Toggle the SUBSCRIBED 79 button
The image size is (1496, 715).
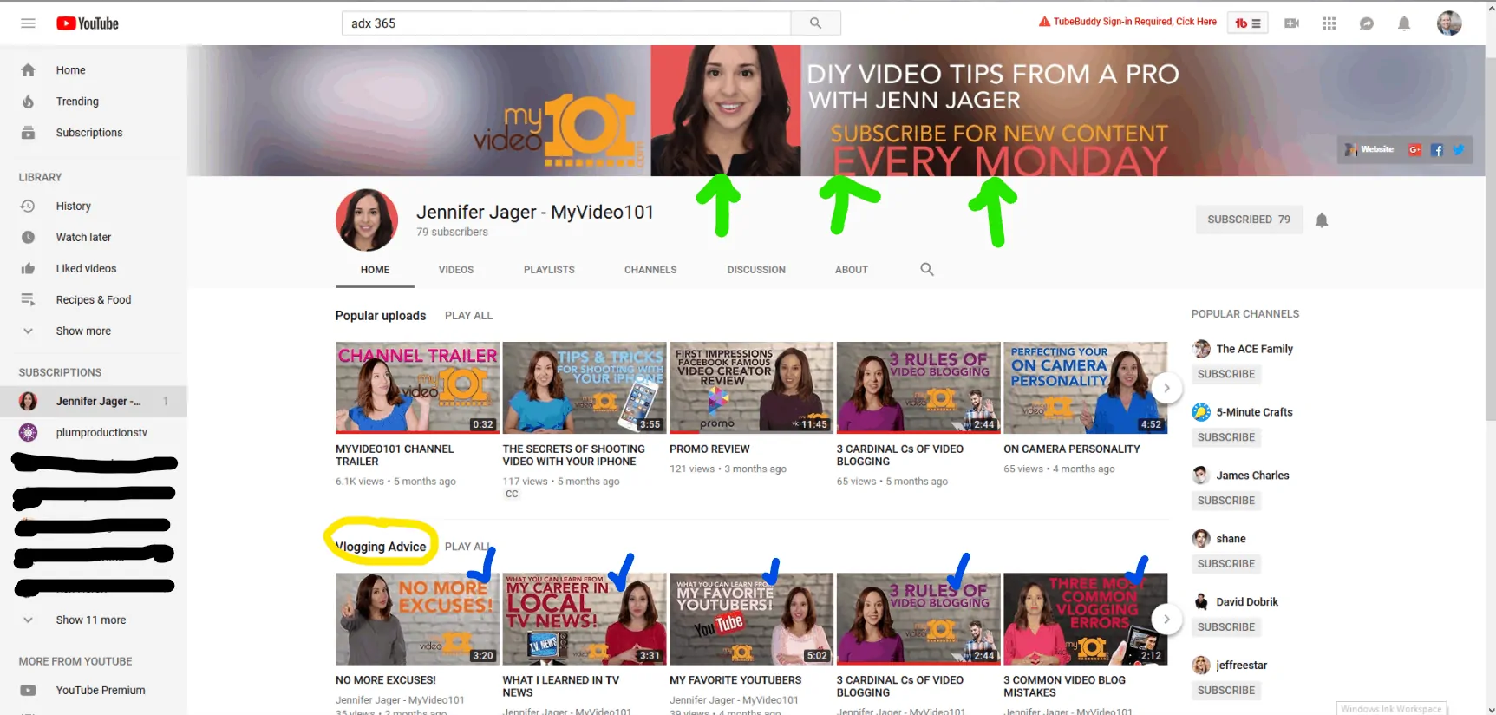pyautogui.click(x=1248, y=220)
